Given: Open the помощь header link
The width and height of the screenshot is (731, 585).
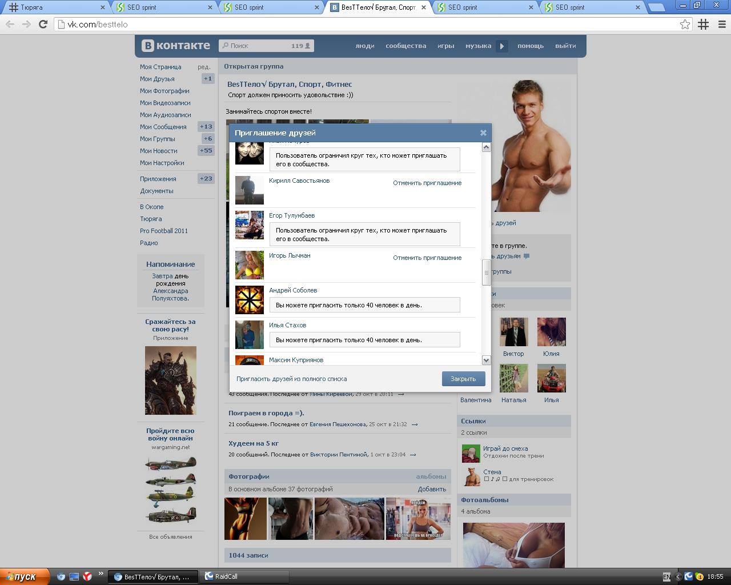Looking at the screenshot, I should [531, 46].
